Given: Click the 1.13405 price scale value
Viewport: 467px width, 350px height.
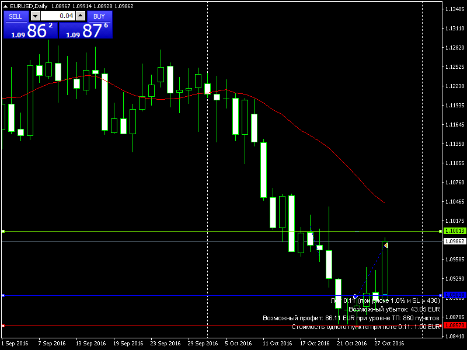Looking at the screenshot, I should pyautogui.click(x=455, y=9).
